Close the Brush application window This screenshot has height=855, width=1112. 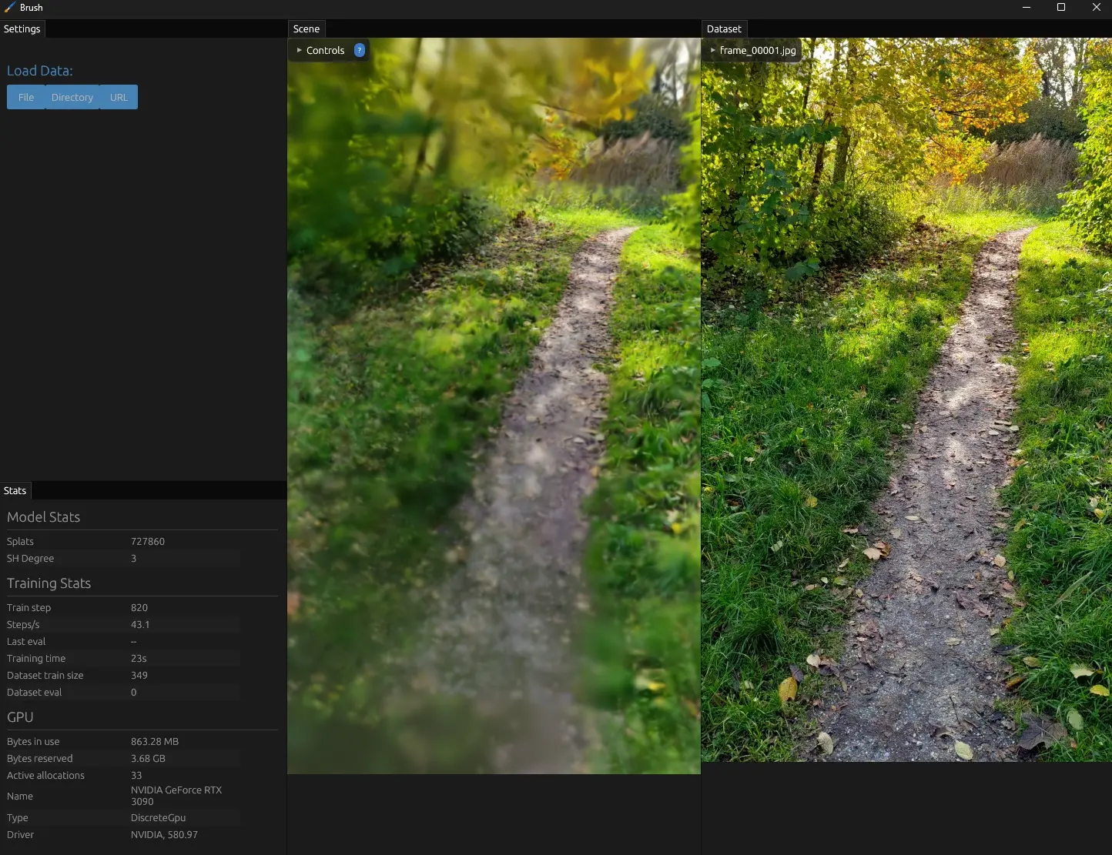pos(1096,8)
